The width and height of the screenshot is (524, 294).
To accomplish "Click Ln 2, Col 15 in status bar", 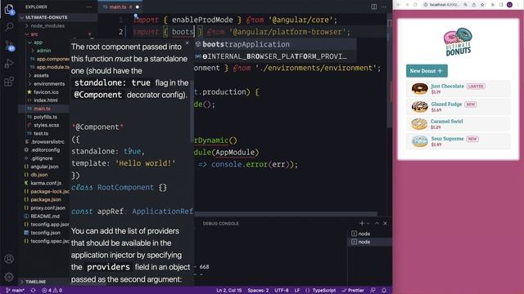I will coord(229,291).
